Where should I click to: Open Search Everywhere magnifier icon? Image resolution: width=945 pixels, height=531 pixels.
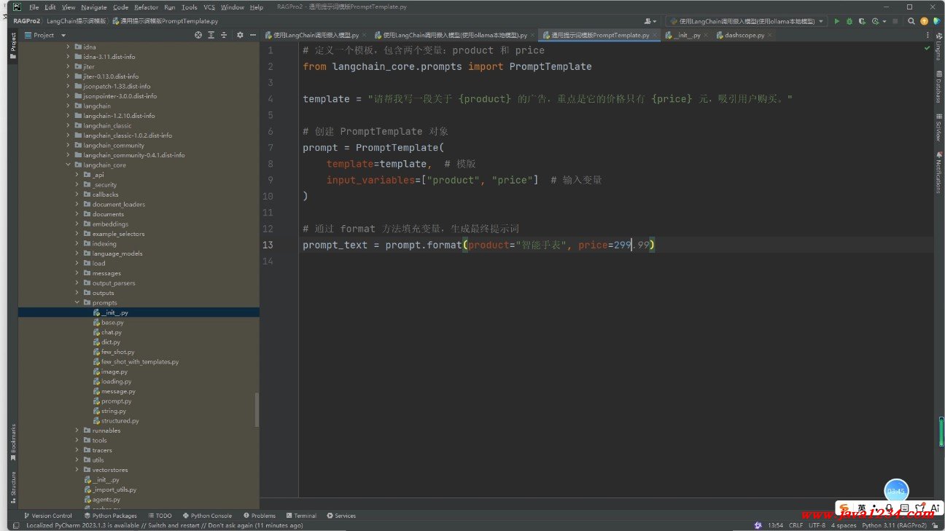(911, 21)
